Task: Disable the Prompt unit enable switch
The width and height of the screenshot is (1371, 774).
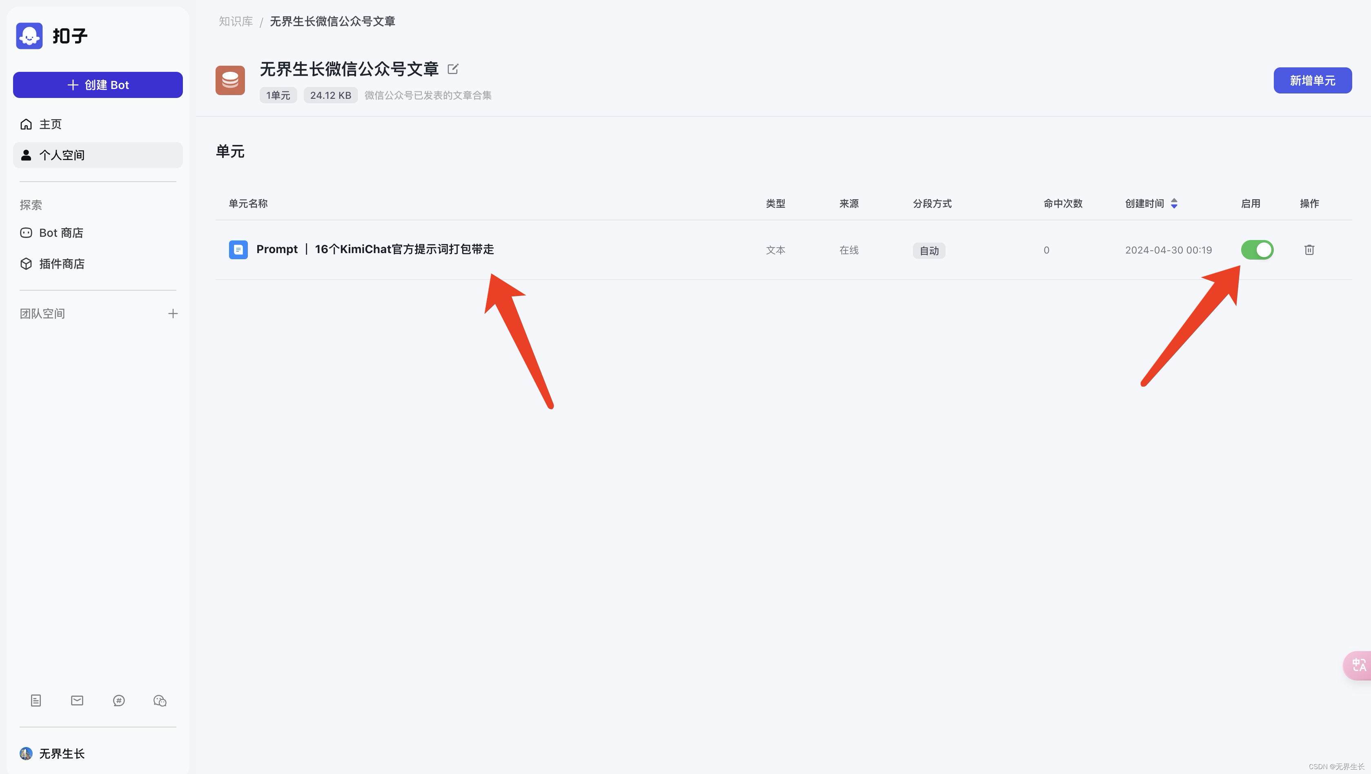Action: [1257, 250]
